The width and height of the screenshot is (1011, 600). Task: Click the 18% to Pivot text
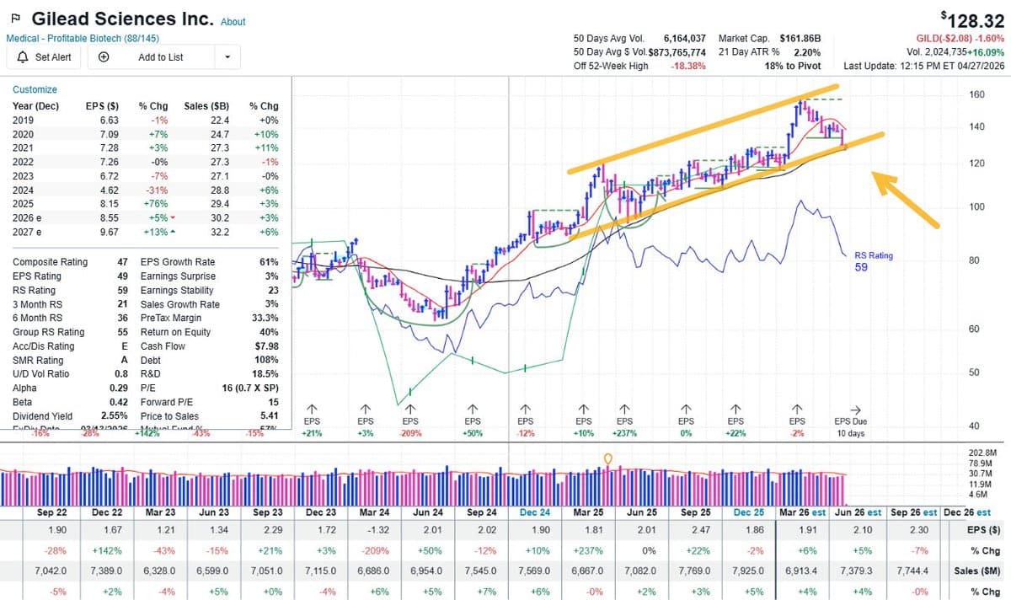pos(792,66)
